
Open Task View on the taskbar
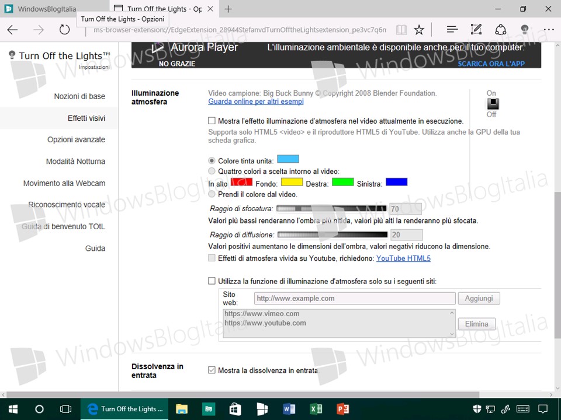tap(65, 409)
